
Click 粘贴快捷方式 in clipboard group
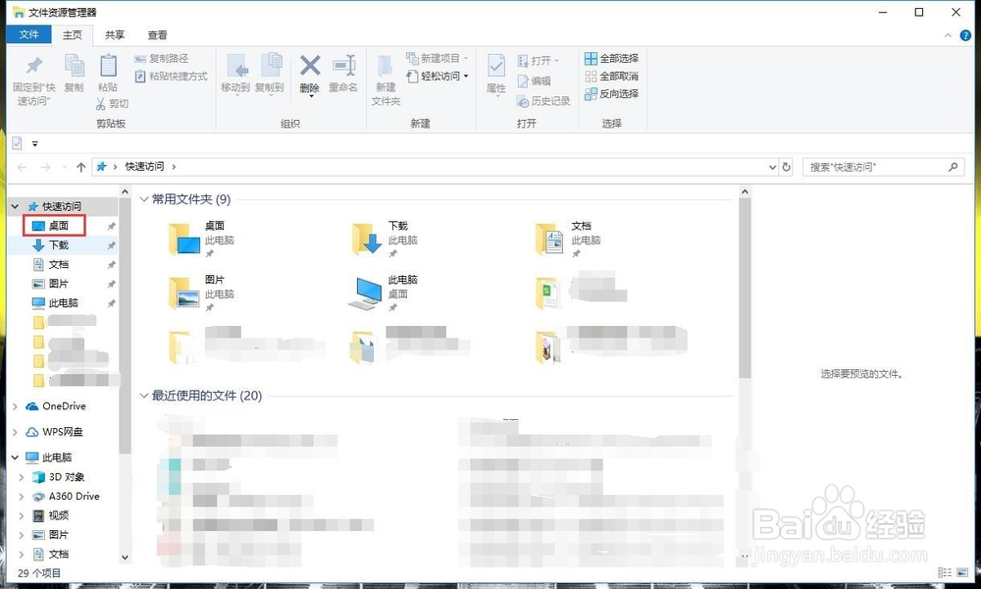[x=171, y=77]
